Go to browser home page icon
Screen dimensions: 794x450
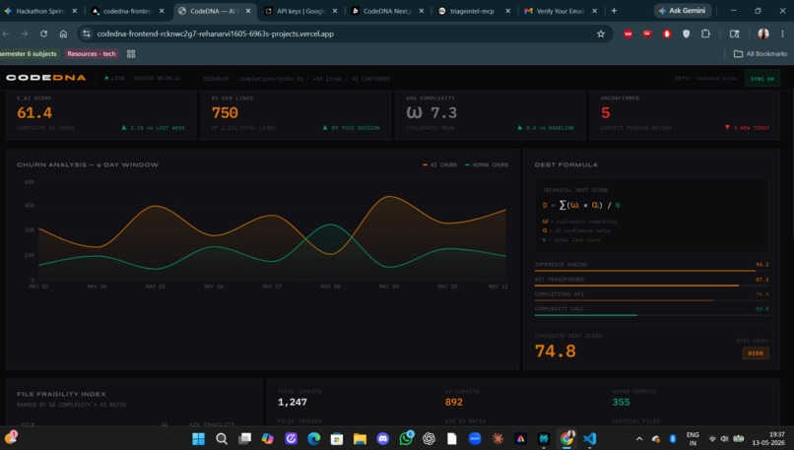click(63, 33)
